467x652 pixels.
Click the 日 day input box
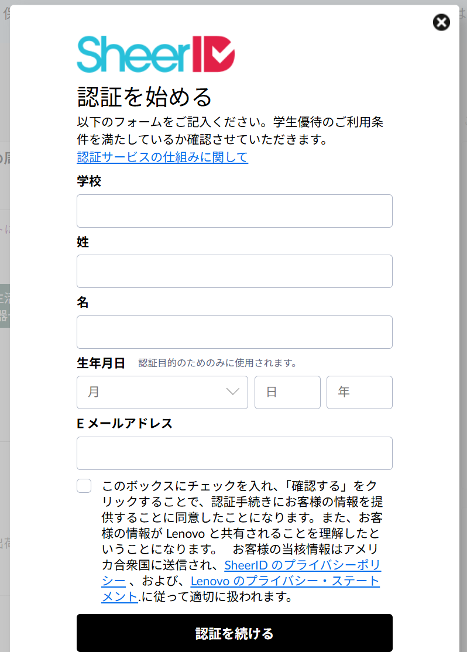pyautogui.click(x=287, y=392)
